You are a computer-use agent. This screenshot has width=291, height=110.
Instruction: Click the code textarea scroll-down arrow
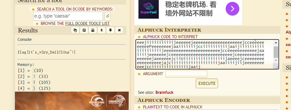(276, 60)
